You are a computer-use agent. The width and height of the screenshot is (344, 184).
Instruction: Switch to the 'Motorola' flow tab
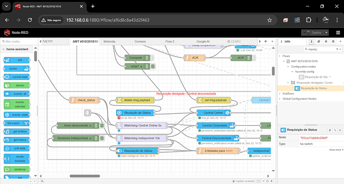pyautogui.click(x=116, y=42)
